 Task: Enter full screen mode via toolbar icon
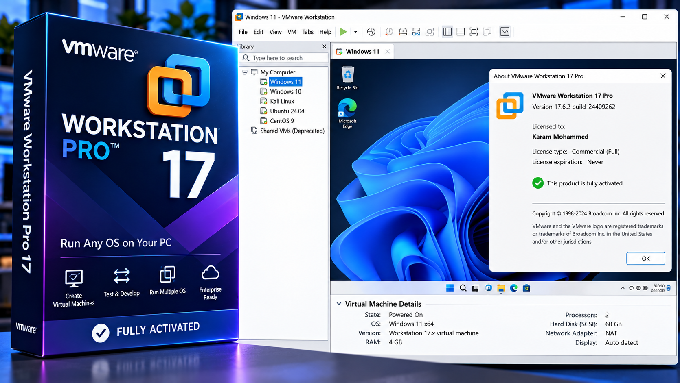(474, 32)
